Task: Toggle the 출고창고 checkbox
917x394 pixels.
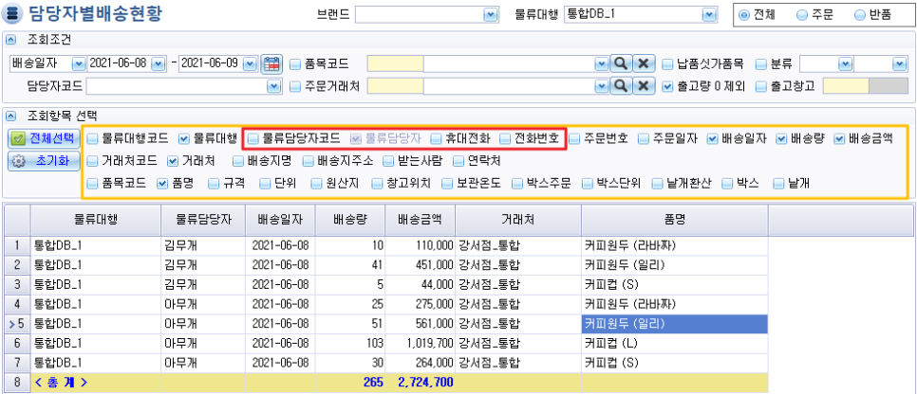Action: click(760, 86)
